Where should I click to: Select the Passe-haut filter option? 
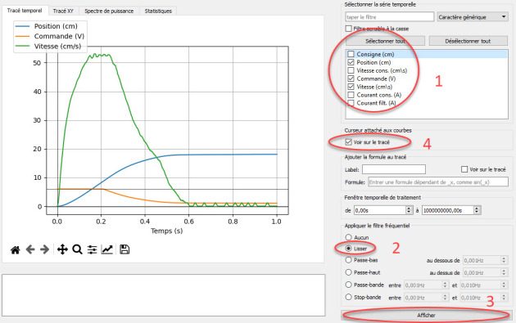point(348,272)
